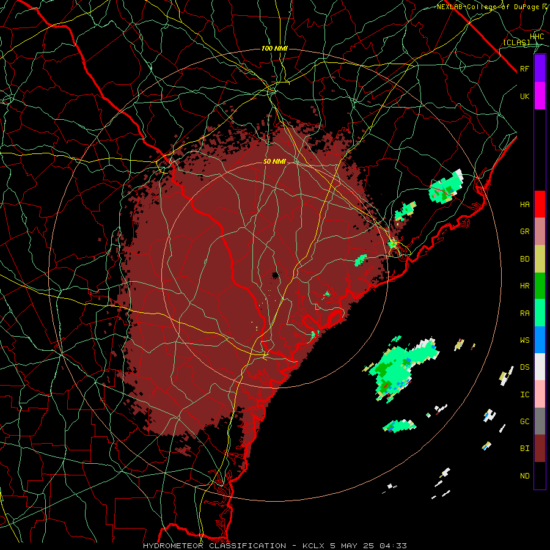Image resolution: width=550 pixels, height=550 pixels.
Task: Click the 'KCLX' station identifier in caption
Action: (313, 546)
